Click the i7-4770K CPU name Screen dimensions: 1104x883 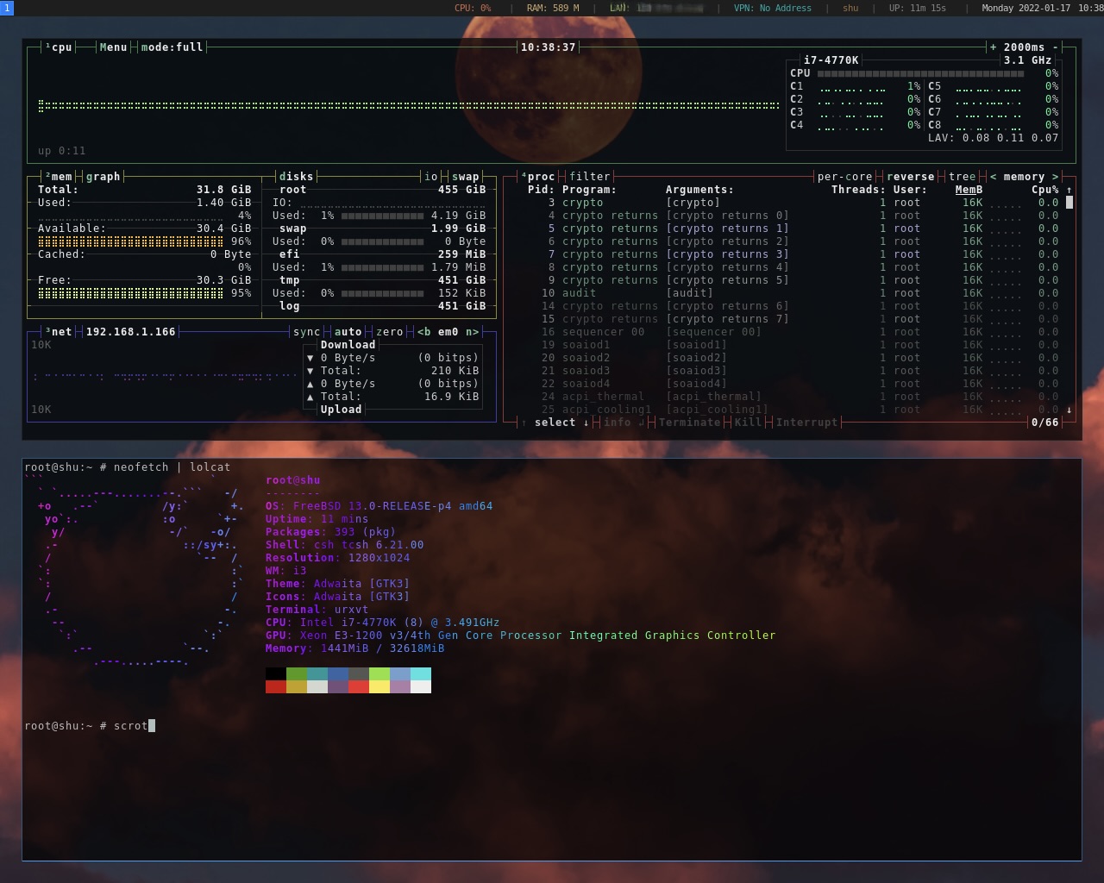[x=831, y=60]
